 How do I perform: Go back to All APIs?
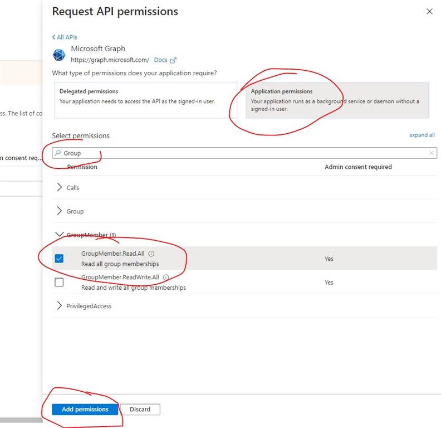tap(65, 37)
